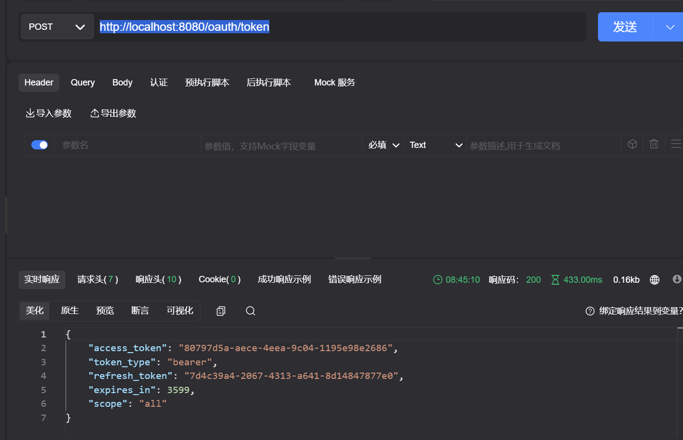
Task: Copy the response with the copy icon
Action: pyautogui.click(x=221, y=311)
